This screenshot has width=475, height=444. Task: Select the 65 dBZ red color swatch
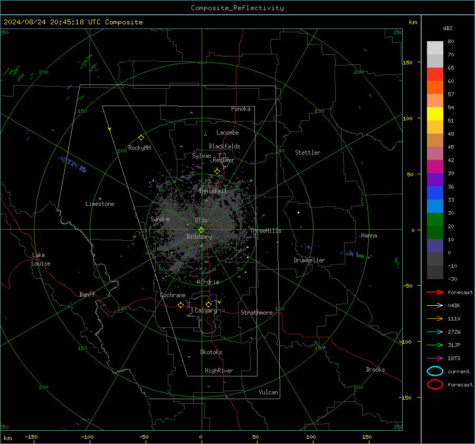(x=435, y=74)
